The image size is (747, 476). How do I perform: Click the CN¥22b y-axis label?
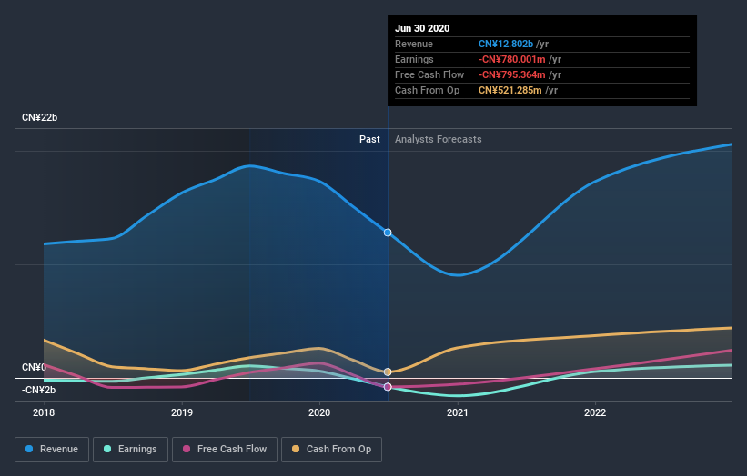coord(39,117)
